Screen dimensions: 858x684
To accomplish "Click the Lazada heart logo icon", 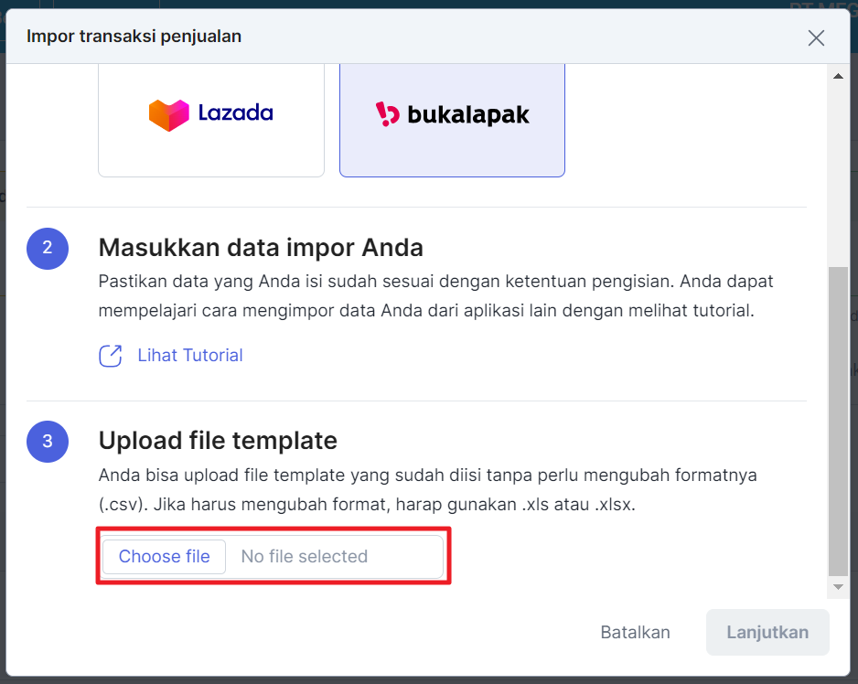I will point(168,114).
